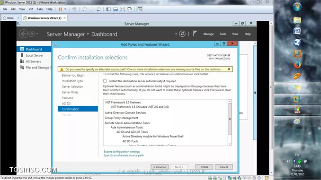Toggle VMware library sidebar view icon
This screenshot has width=321, height=180.
point(108,9)
